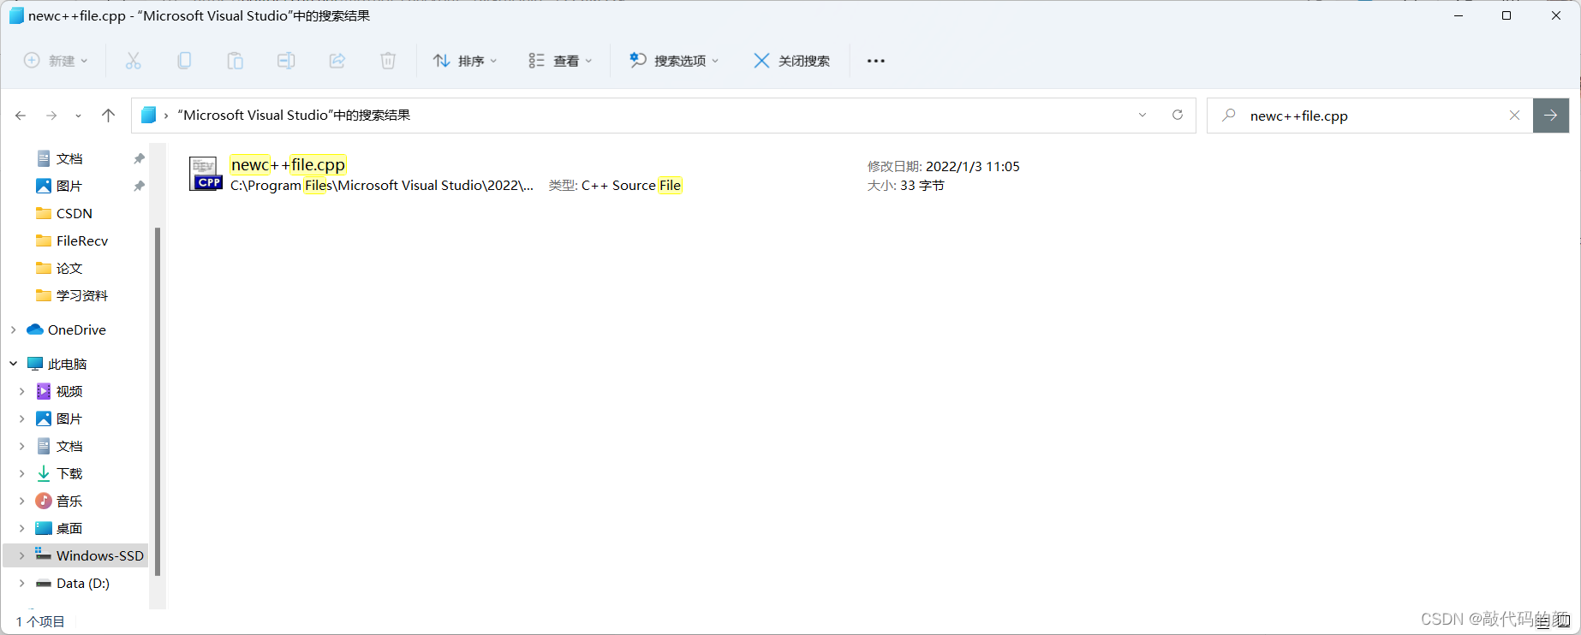Viewport: 1581px width, 635px height.
Task: Open pinned Documents (文档) in quick access
Action: click(69, 159)
